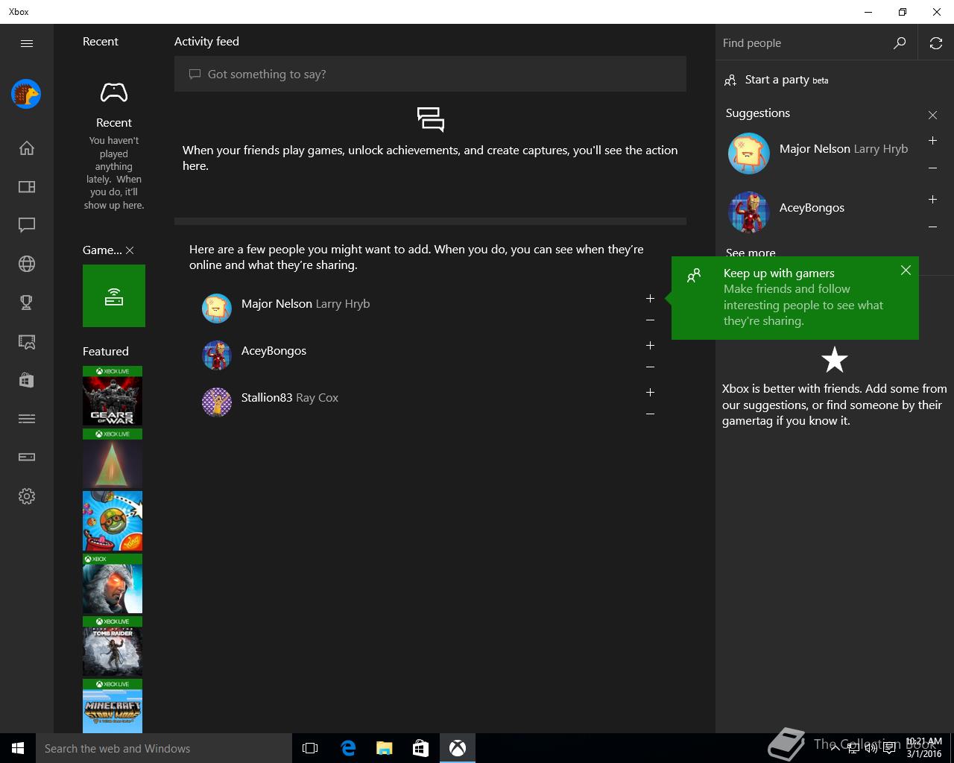Open My games from the sidebar
Image resolution: width=954 pixels, height=763 pixels.
(x=27, y=186)
